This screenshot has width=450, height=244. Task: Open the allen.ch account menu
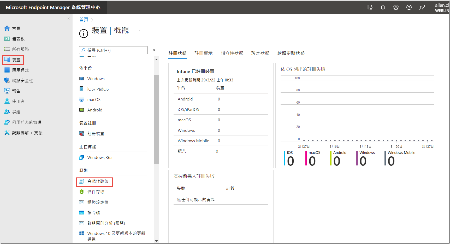coord(442,8)
